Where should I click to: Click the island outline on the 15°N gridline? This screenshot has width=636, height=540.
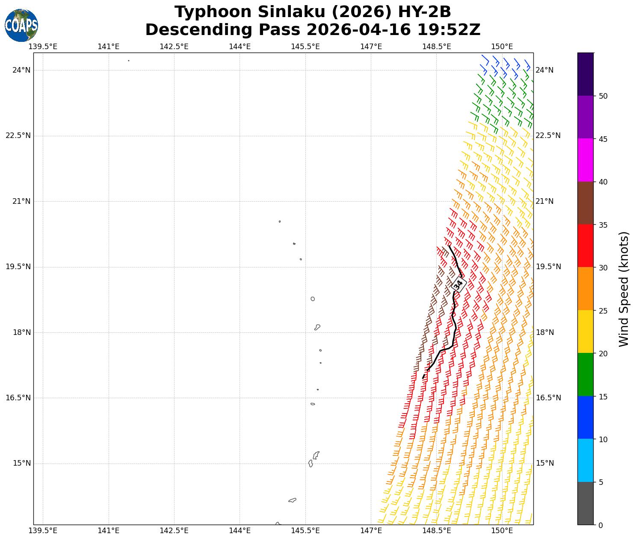click(x=311, y=463)
